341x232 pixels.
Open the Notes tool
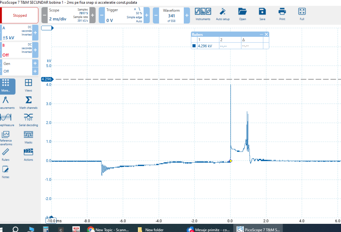point(5,172)
